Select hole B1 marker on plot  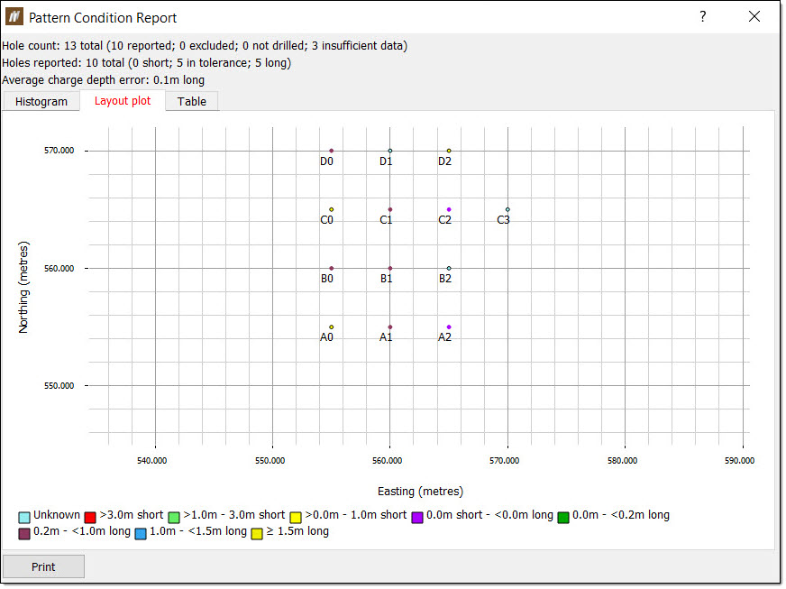[x=390, y=269]
